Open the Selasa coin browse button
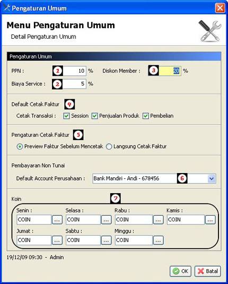This screenshot has width=228, height=284. coord(106,220)
